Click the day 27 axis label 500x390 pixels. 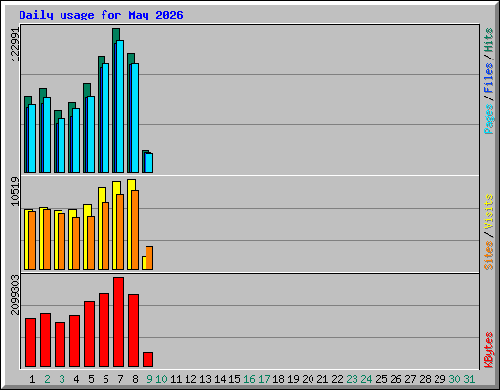pos(410,379)
